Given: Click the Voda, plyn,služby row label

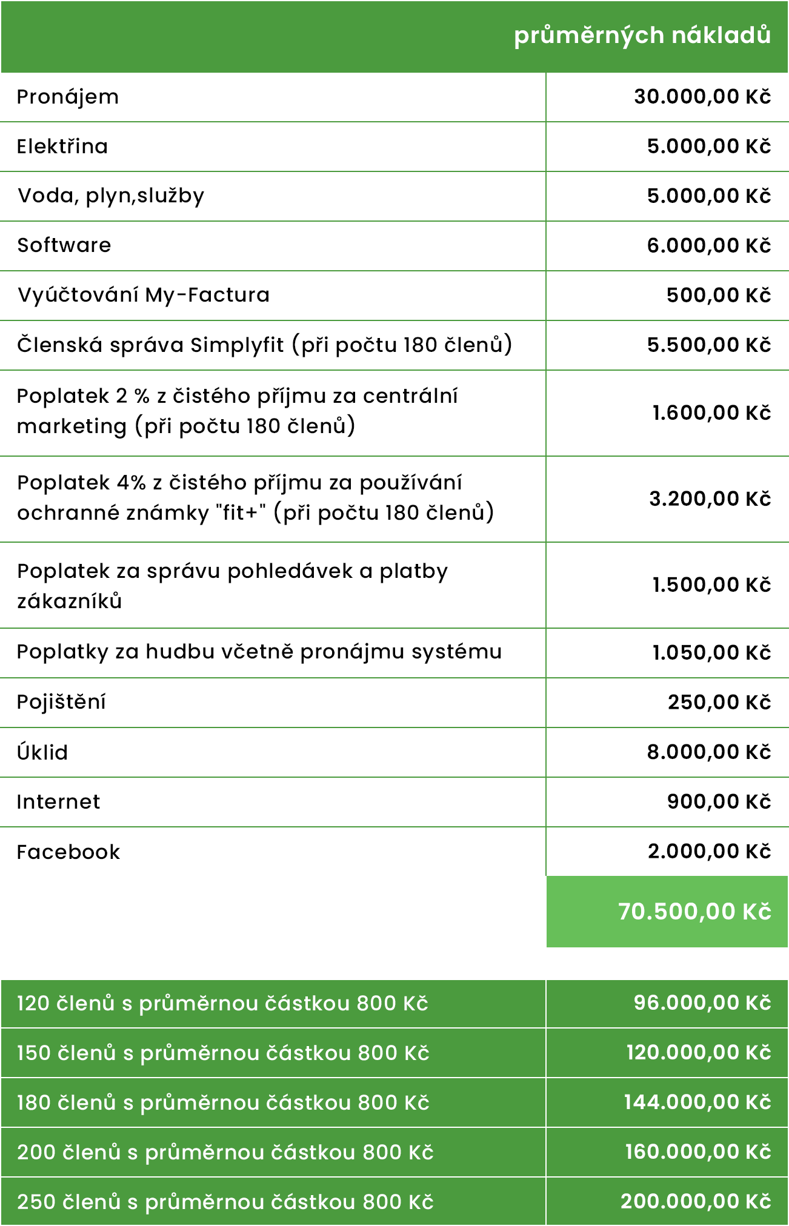Looking at the screenshot, I should click(x=111, y=196).
